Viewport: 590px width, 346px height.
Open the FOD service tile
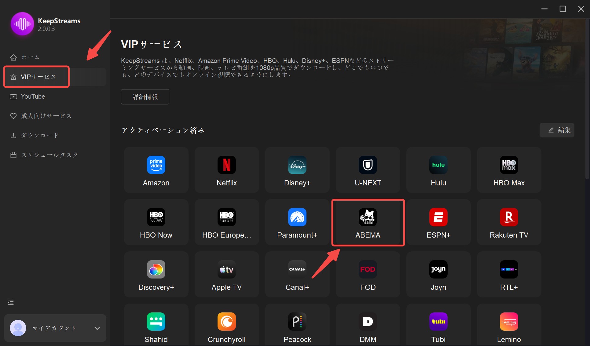tap(368, 274)
